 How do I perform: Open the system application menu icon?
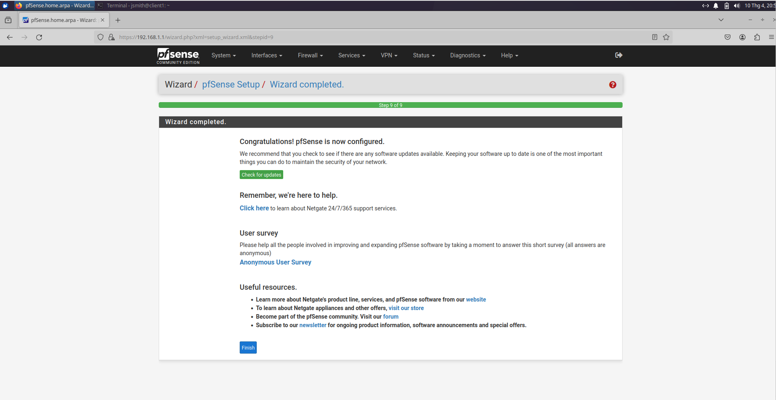pyautogui.click(x=5, y=5)
